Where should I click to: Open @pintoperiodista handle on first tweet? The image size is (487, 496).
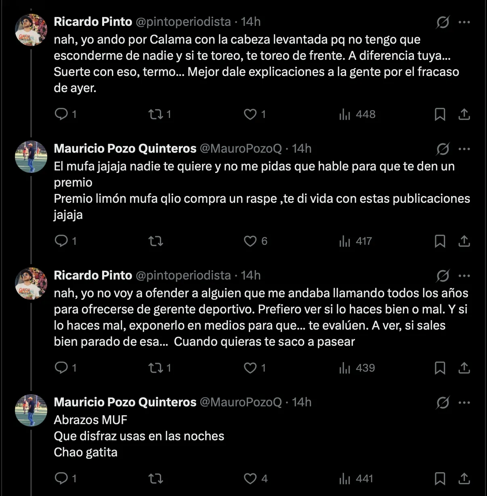click(x=183, y=21)
